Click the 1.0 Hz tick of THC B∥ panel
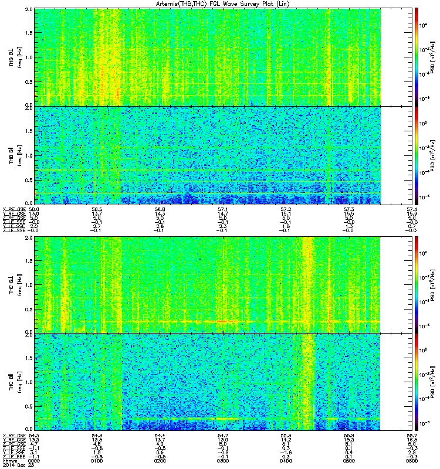This screenshot has height=469, width=440. coord(29,382)
